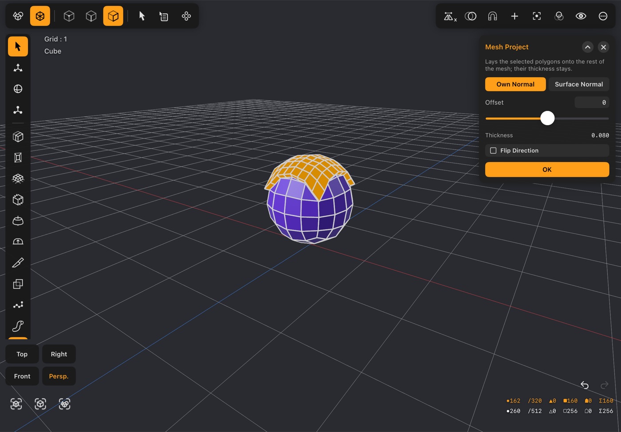
Task: Activate the knife cutting tool
Action: tap(18, 263)
